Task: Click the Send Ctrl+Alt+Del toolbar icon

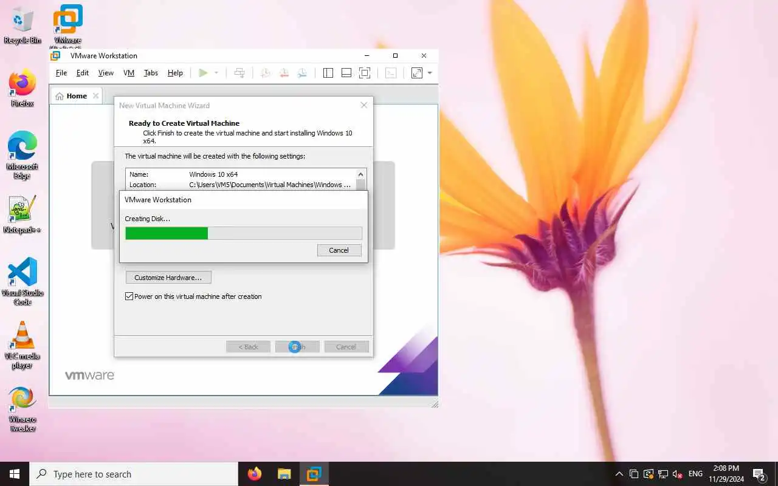Action: click(x=239, y=73)
